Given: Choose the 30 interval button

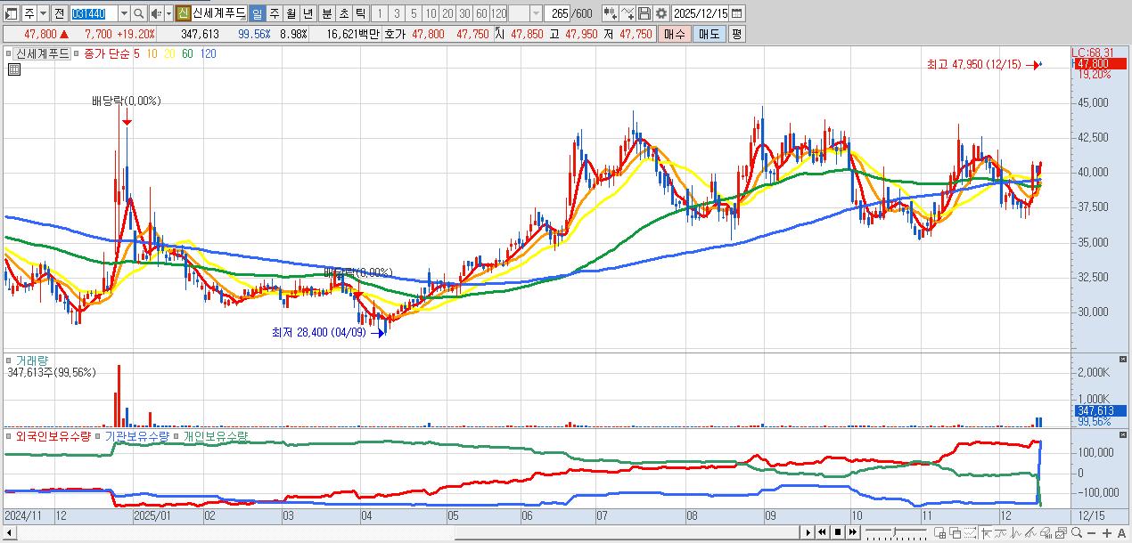Looking at the screenshot, I should (x=464, y=13).
